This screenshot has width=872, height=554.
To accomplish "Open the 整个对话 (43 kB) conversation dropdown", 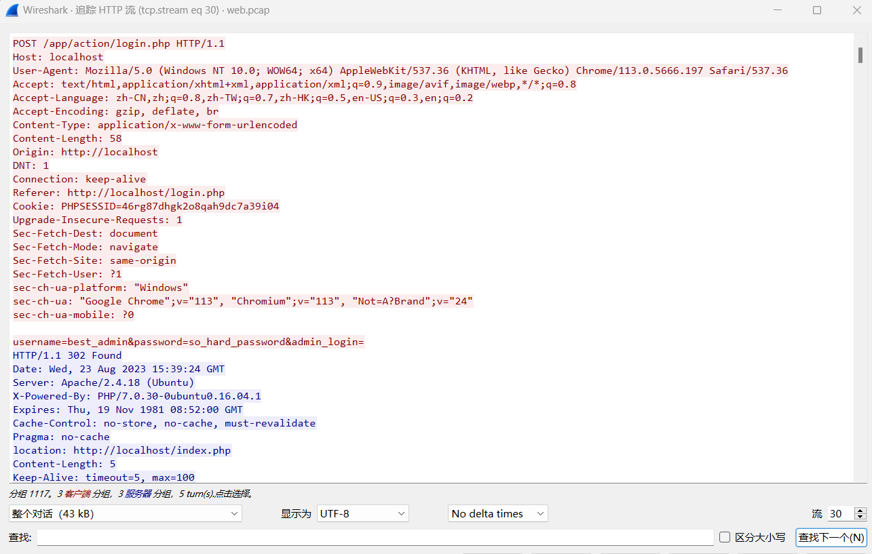I will [x=126, y=513].
